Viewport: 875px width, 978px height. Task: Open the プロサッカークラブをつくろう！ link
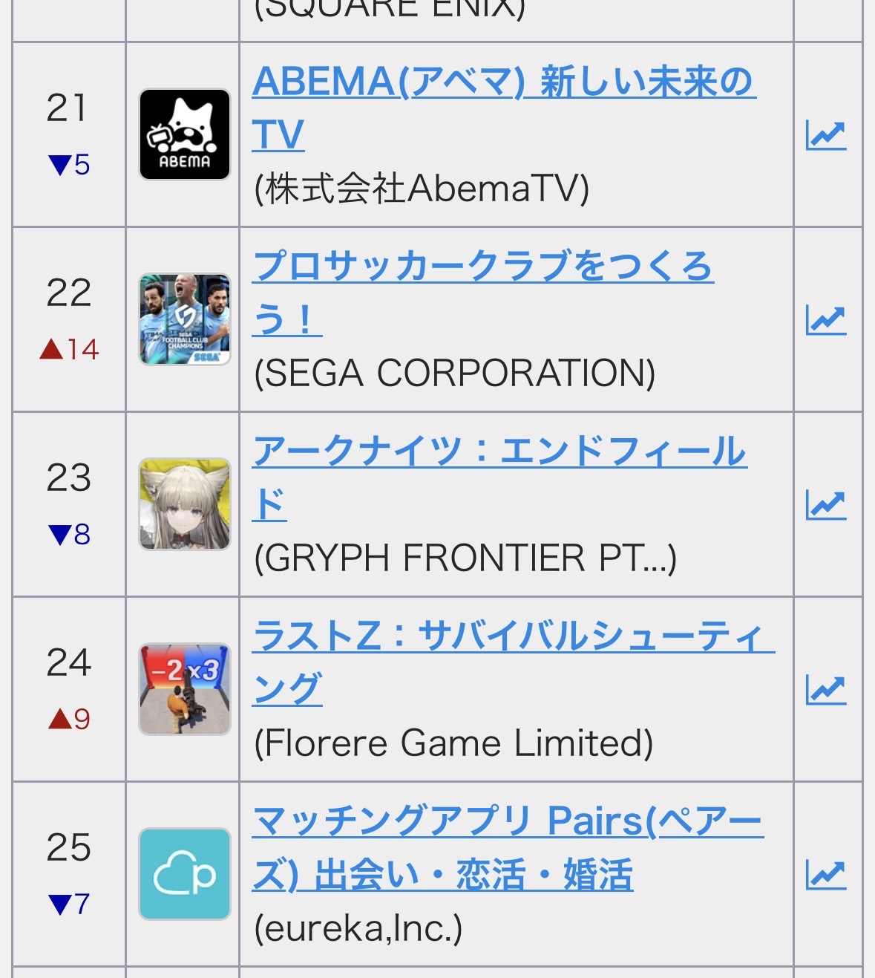tap(482, 267)
